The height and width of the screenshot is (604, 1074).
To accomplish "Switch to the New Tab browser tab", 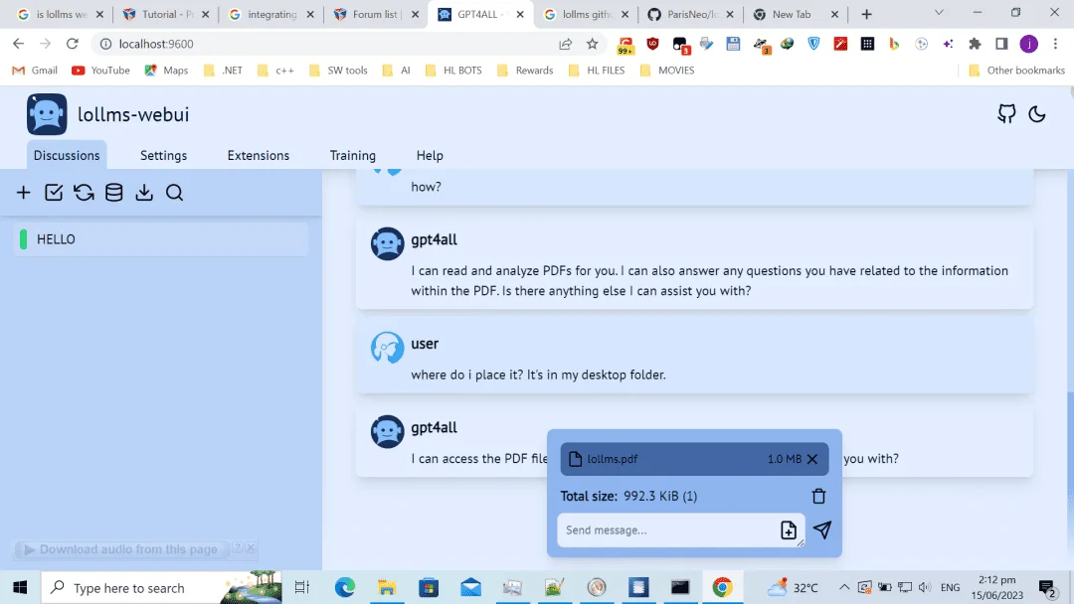I will pos(795,14).
